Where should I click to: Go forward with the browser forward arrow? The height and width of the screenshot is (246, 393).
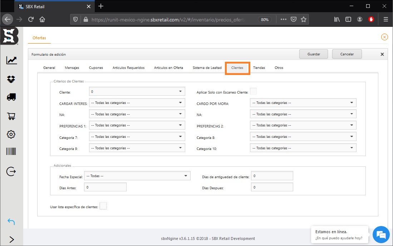pyautogui.click(x=19, y=19)
